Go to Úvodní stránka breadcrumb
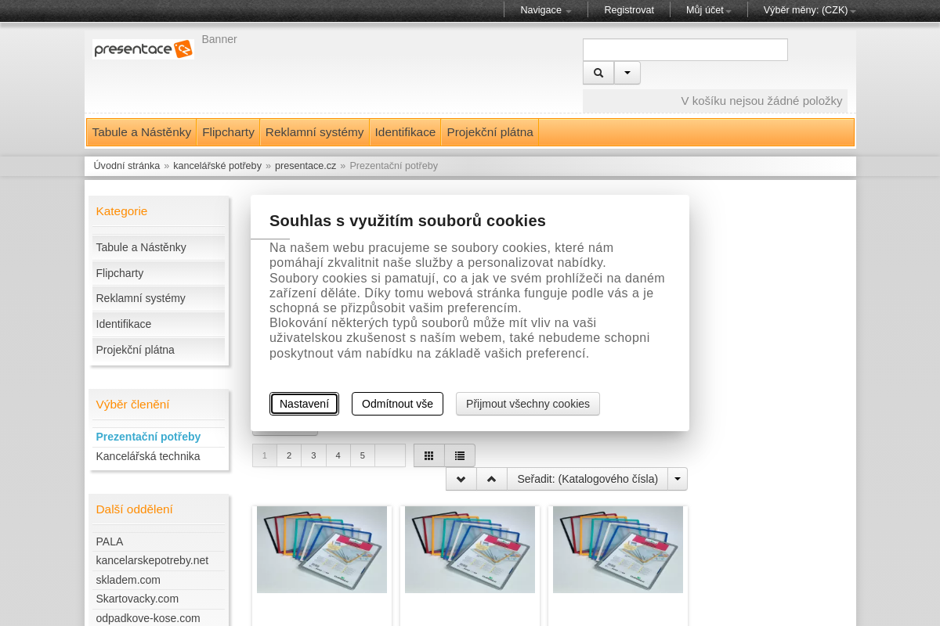Viewport: 940px width, 626px height. point(127,166)
